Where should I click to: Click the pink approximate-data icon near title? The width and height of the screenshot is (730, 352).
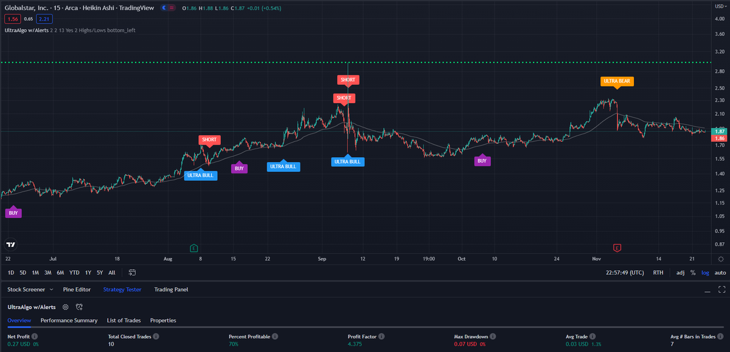(172, 8)
